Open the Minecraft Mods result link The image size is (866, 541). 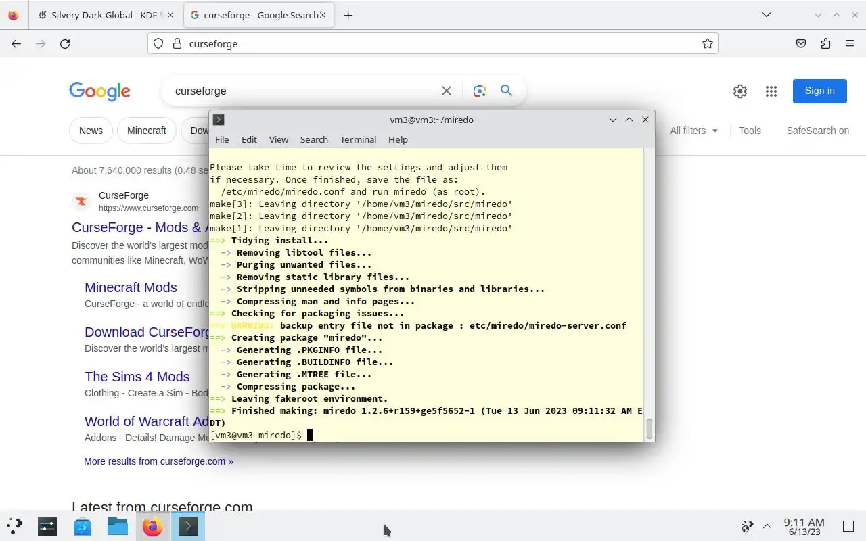click(131, 287)
